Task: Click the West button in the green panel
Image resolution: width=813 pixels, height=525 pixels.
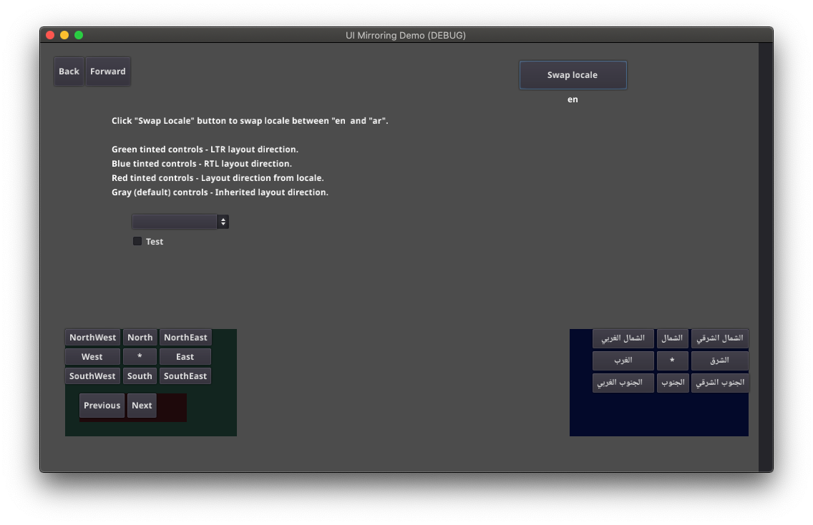Action: click(x=92, y=356)
